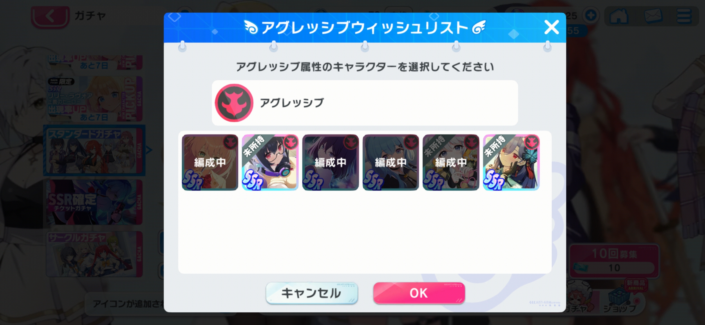Select the dark purple-haired SSR card
The width and height of the screenshot is (705, 325).
[x=331, y=162]
